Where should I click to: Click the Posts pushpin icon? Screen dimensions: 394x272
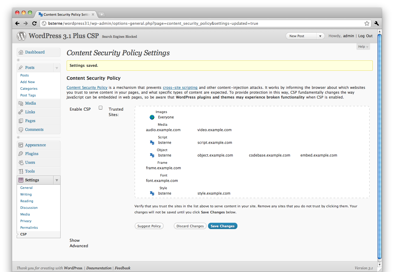pos(21,68)
